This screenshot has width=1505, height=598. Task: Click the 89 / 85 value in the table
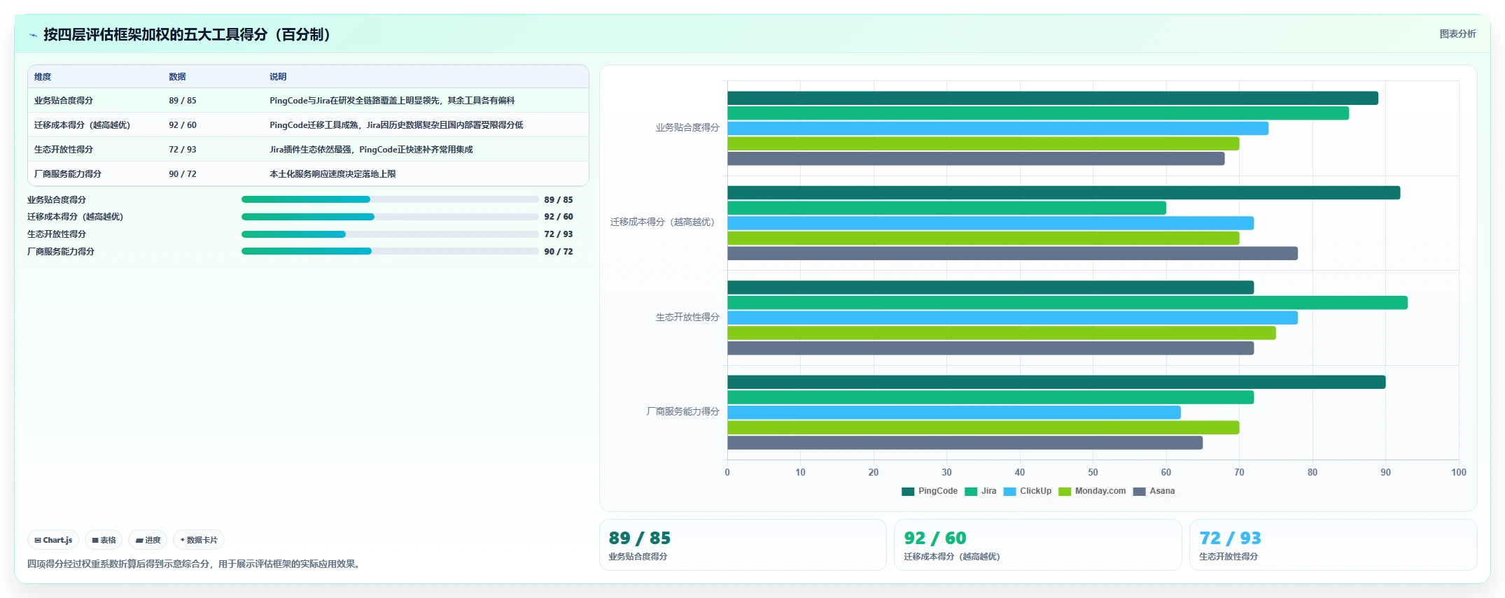[x=183, y=101]
